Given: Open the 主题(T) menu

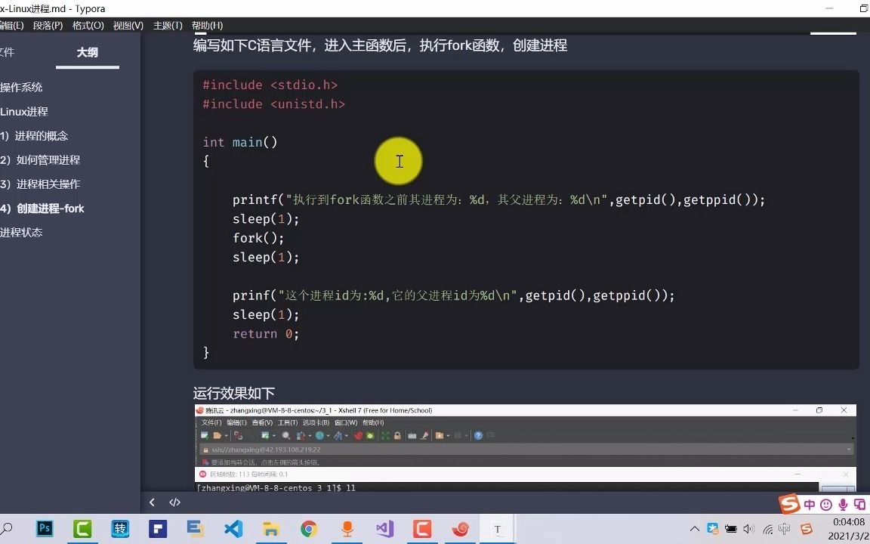Looking at the screenshot, I should (x=168, y=26).
